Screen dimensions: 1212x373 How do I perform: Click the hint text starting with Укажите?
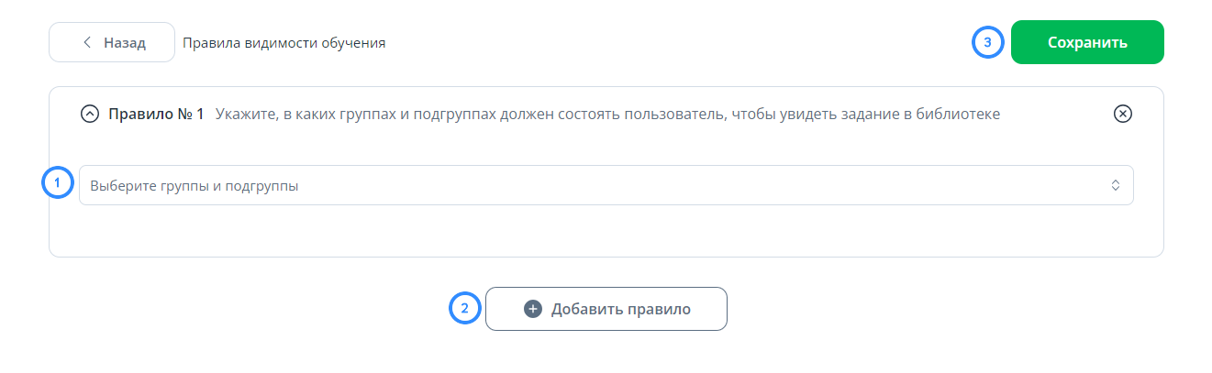pyautogui.click(x=607, y=115)
